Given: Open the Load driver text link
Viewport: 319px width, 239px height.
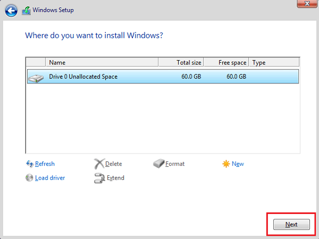Looking at the screenshot, I should (x=50, y=178).
